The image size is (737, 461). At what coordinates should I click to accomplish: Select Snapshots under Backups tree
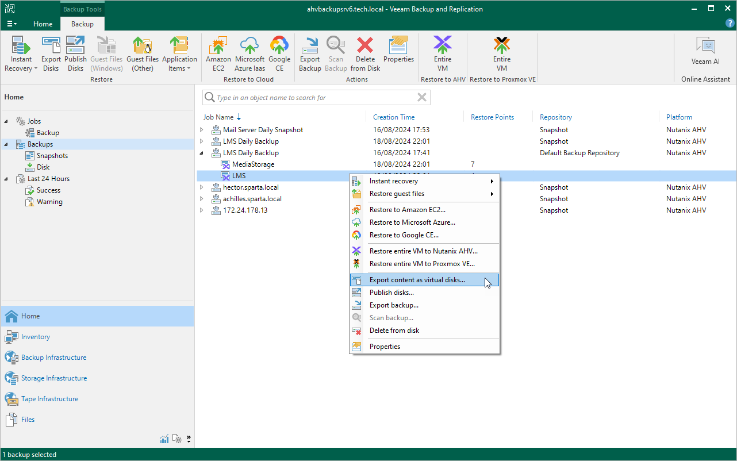coord(52,156)
